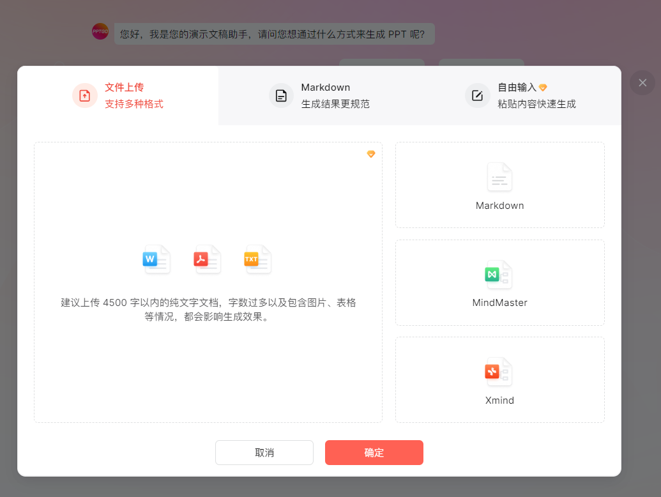Click the Markdown card label

click(x=499, y=206)
